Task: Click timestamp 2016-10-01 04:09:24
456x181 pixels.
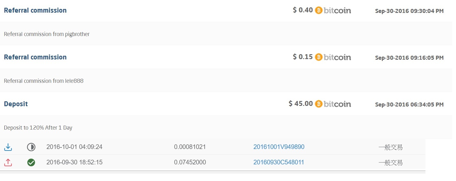Action: (74, 147)
